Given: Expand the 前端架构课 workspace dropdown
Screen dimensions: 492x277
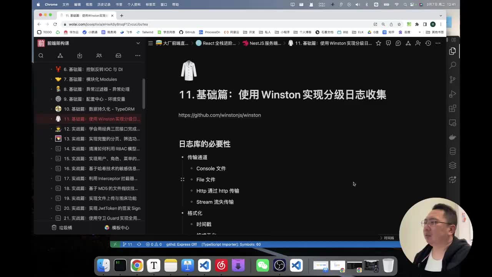Looking at the screenshot, I should tap(138, 43).
